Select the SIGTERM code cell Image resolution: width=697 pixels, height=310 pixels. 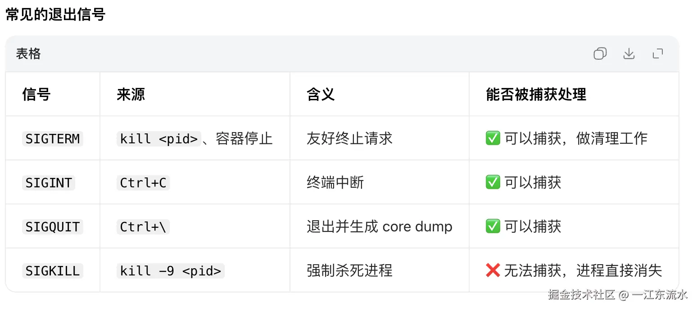[x=53, y=138]
